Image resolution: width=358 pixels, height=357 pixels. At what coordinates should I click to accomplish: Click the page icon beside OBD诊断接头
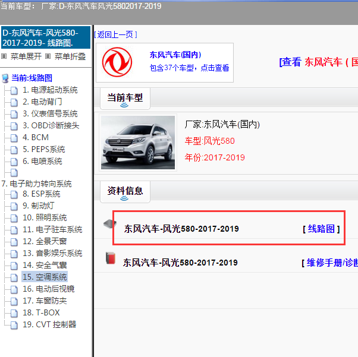[14, 126]
